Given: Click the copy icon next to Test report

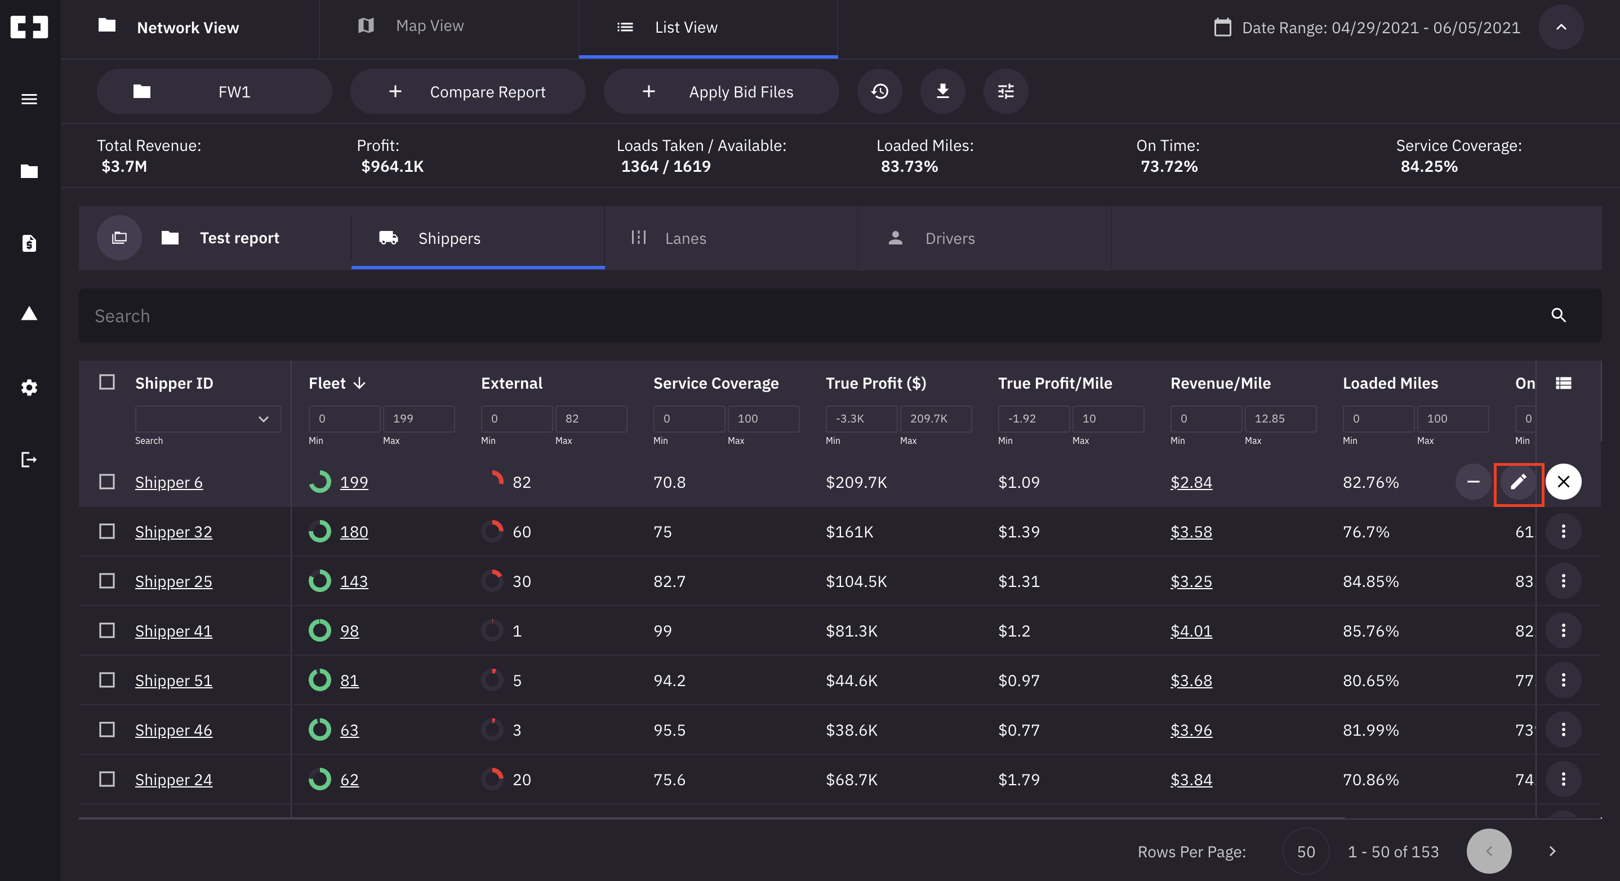Looking at the screenshot, I should click(x=119, y=238).
